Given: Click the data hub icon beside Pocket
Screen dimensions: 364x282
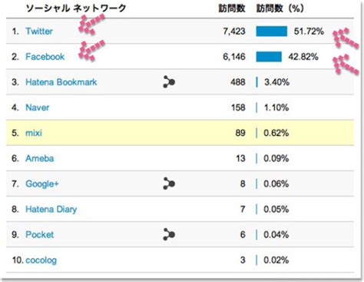Looking at the screenshot, I should click(x=169, y=234).
